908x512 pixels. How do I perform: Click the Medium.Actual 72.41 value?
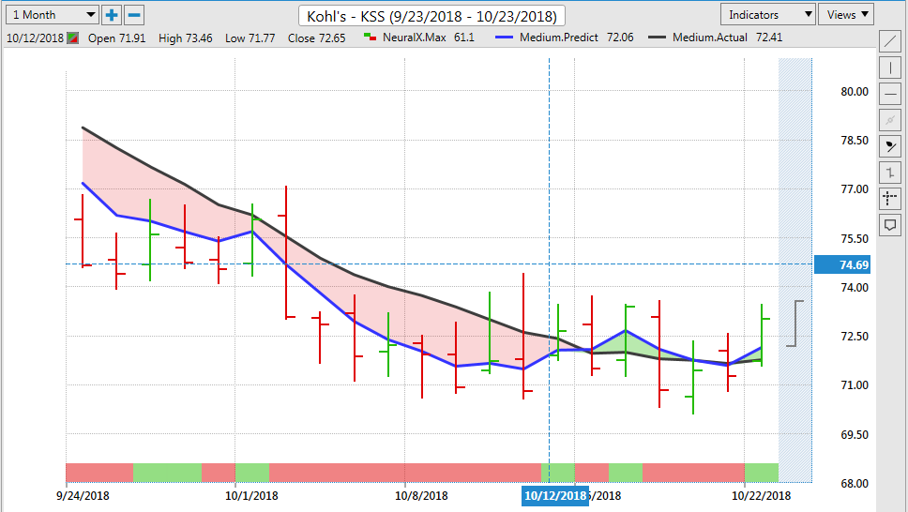[x=769, y=38]
